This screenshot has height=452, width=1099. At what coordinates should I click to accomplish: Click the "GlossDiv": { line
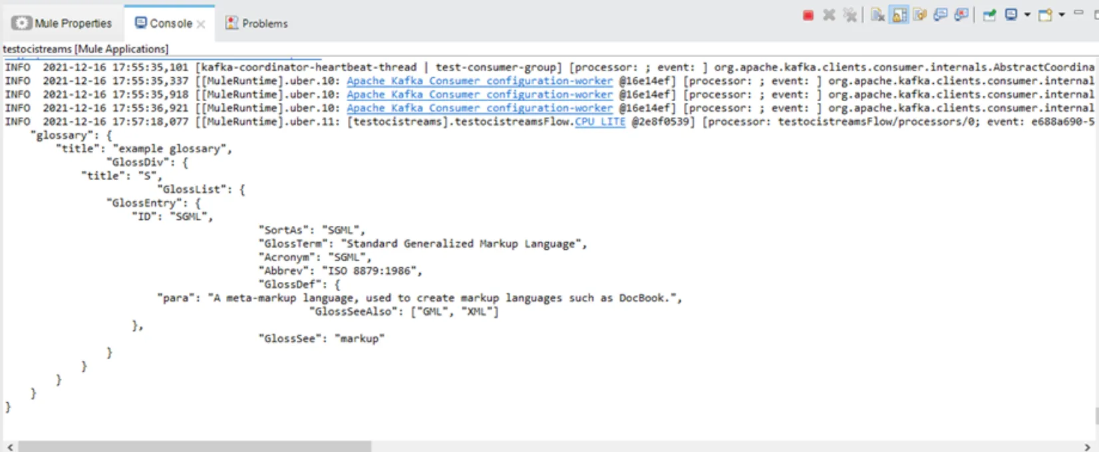click(x=147, y=162)
